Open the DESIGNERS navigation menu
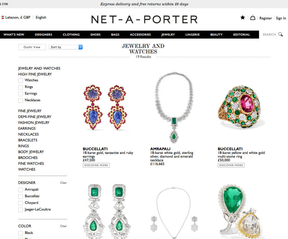Image resolution: width=288 pixels, height=239 pixels. tap(44, 35)
